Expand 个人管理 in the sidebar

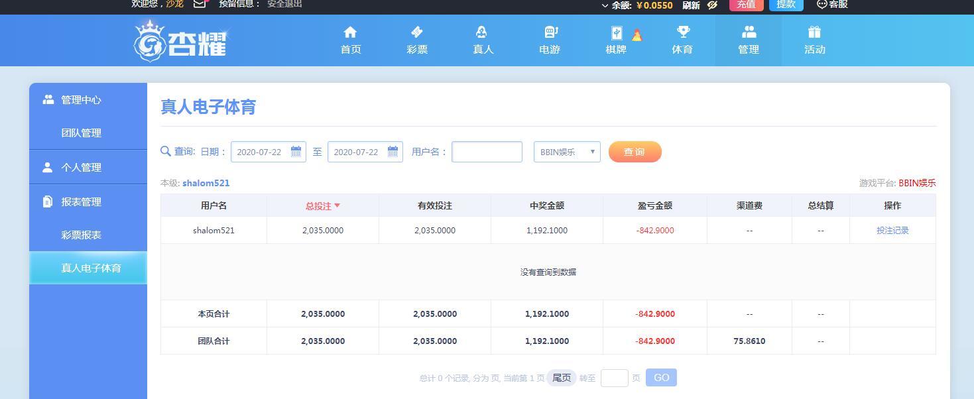pyautogui.click(x=88, y=167)
